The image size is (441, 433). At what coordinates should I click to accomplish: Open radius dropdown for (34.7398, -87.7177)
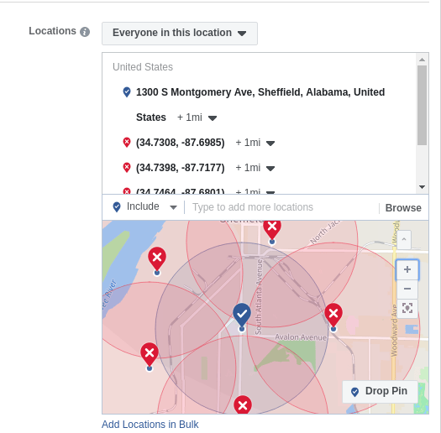click(x=270, y=169)
